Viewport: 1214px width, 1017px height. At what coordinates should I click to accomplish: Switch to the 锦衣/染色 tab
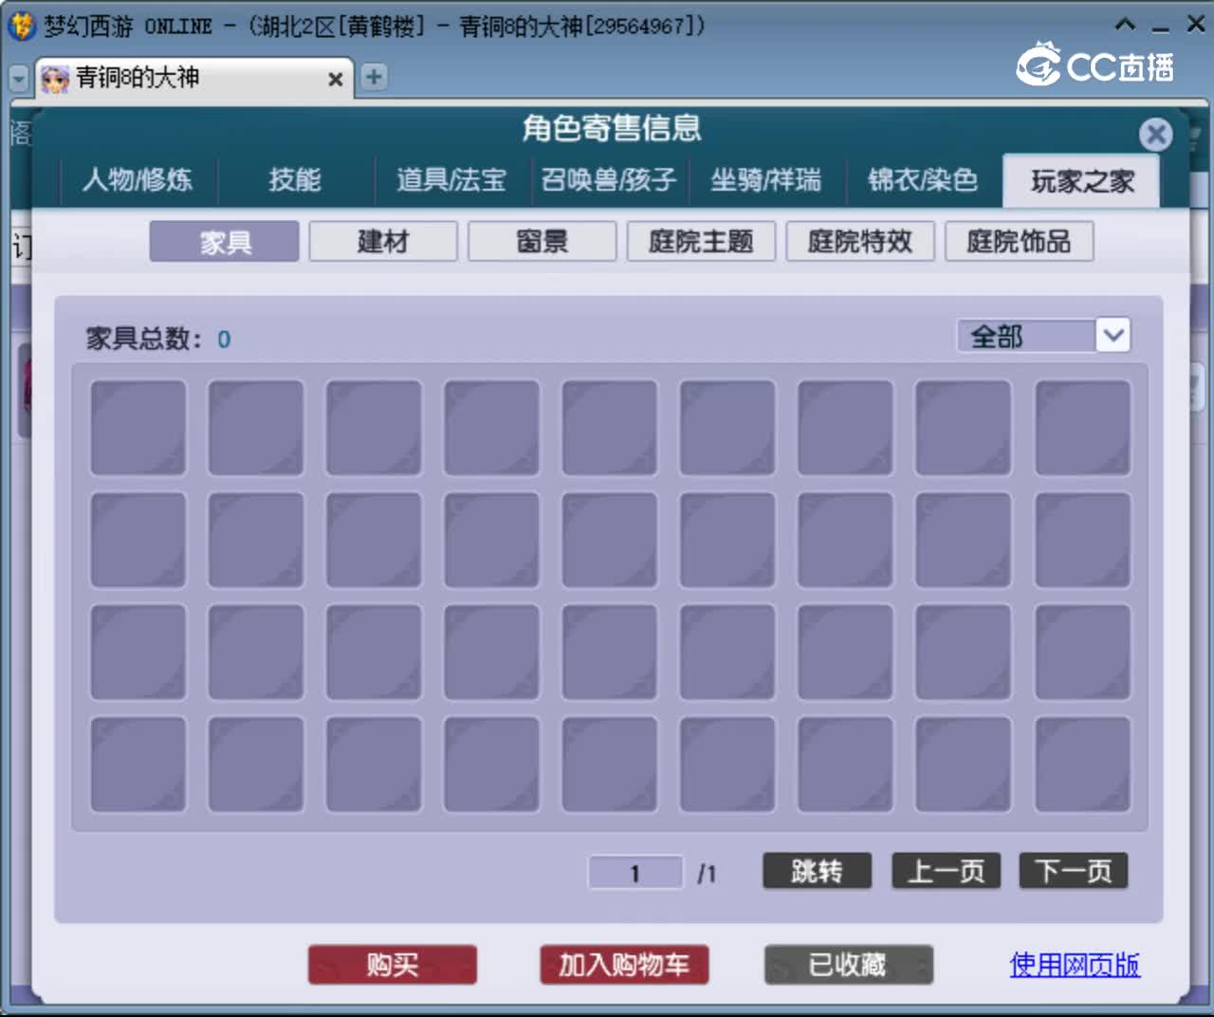(923, 180)
